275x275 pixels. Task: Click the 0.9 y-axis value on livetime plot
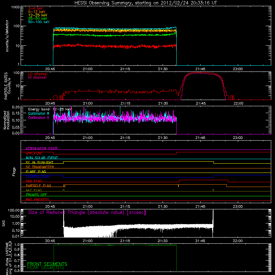18,249
